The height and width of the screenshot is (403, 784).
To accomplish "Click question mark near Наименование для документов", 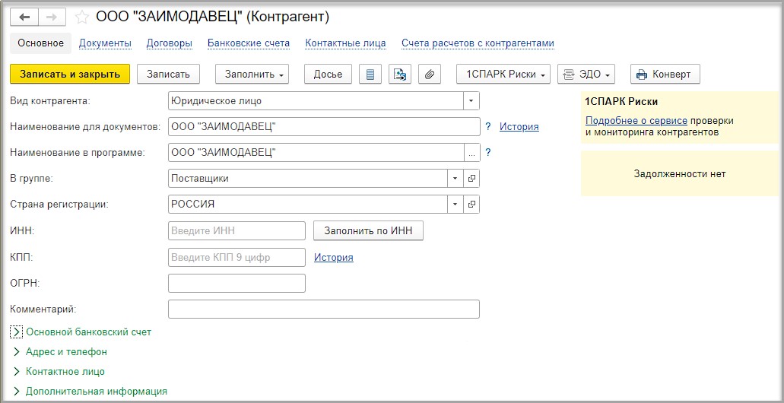I will (x=488, y=126).
